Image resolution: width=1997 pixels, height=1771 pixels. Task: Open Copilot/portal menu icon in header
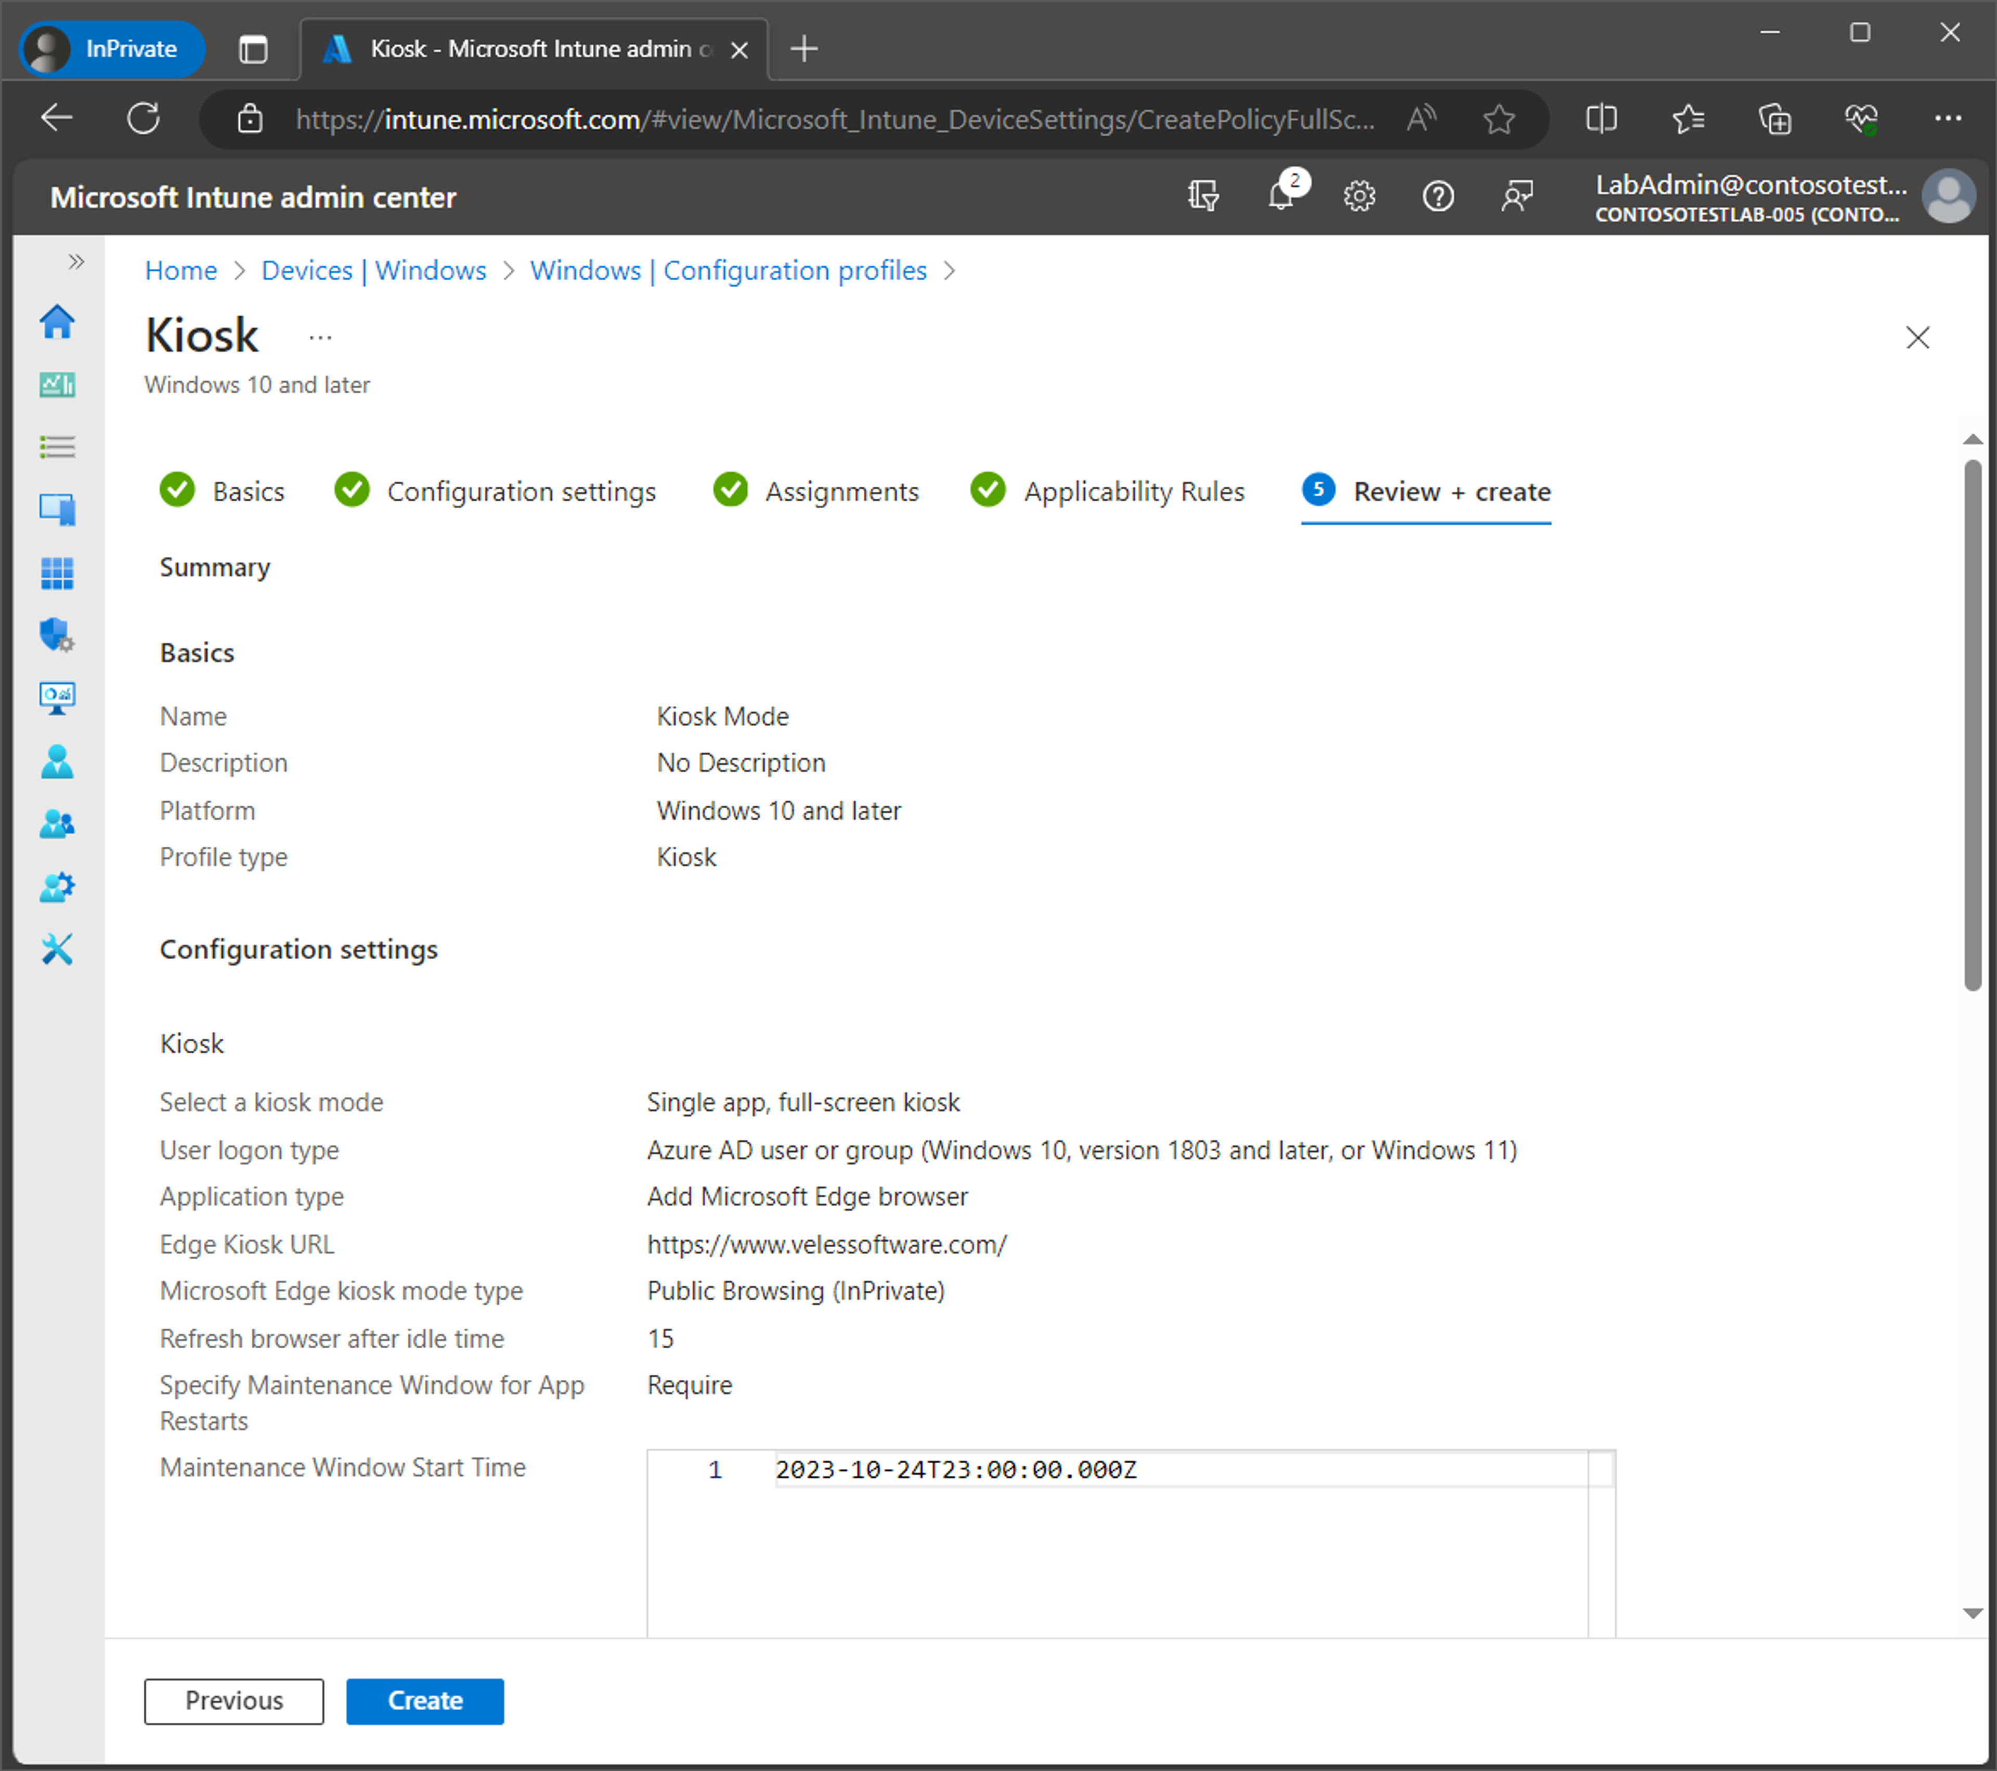coord(1203,197)
